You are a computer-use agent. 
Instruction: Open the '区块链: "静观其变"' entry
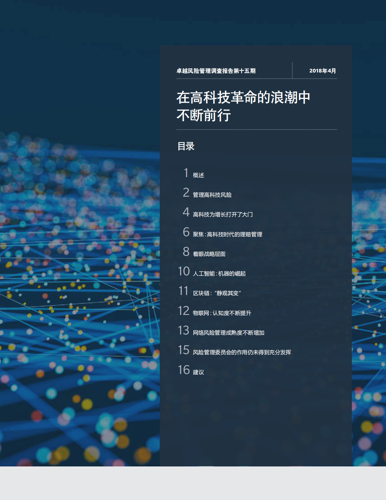[217, 293]
